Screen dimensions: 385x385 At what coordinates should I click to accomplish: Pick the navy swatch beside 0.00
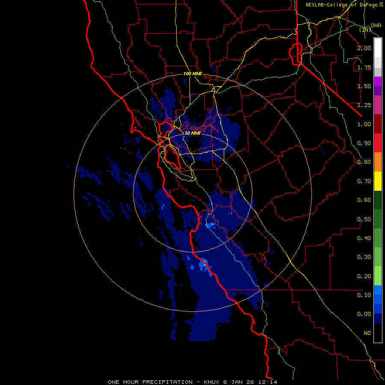[x=378, y=318]
